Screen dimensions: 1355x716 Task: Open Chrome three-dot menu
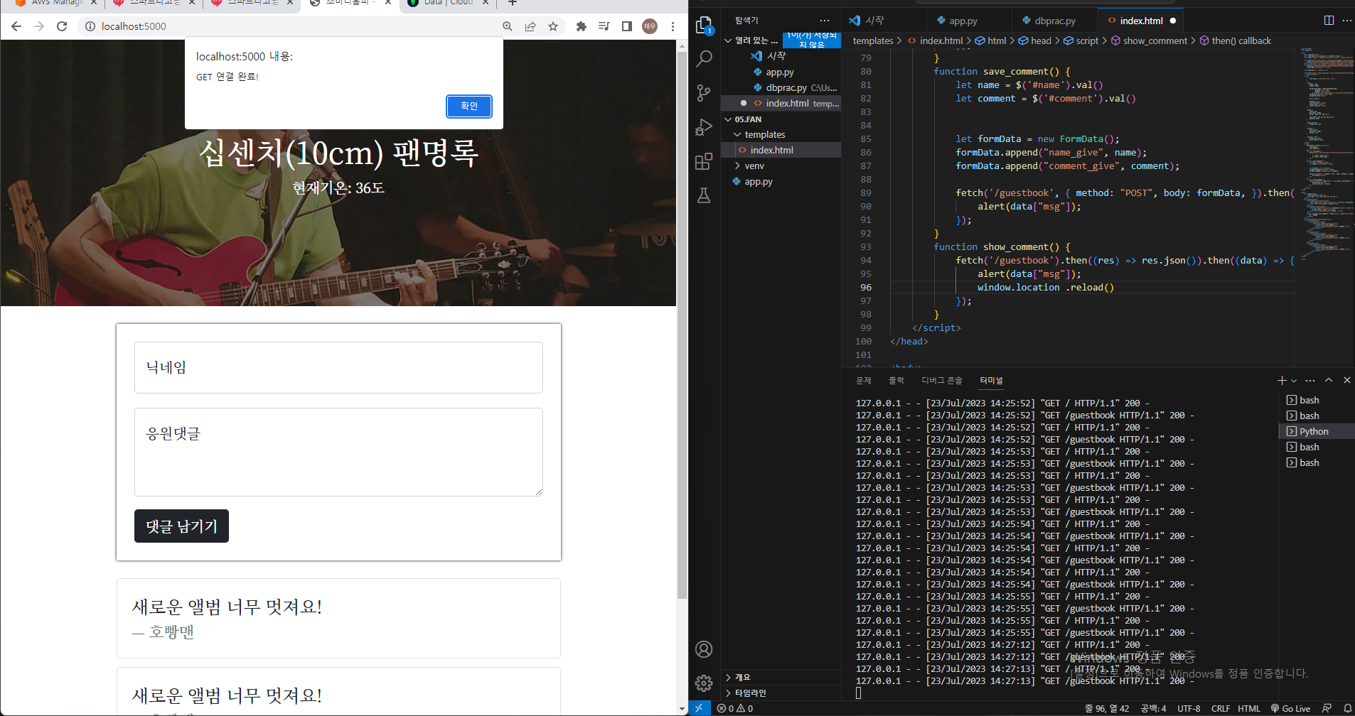(x=673, y=26)
